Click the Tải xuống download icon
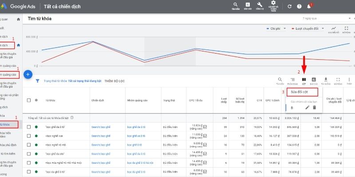The width and height of the screenshot is (355, 177). point(326,80)
